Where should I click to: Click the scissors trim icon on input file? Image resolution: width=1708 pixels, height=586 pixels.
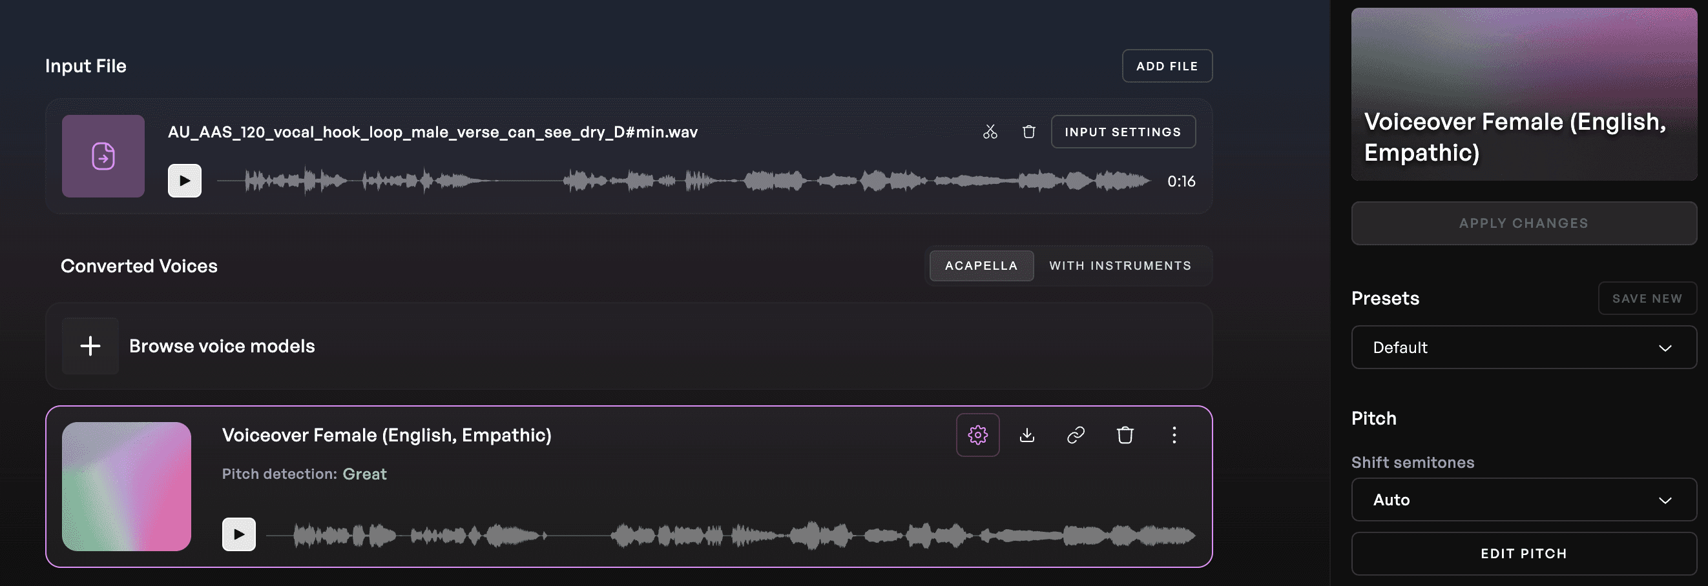pos(990,132)
